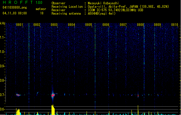This screenshot has height=115, width=181.
Task: Click the 'Receiving antenna' label
Action: pos(66,14)
